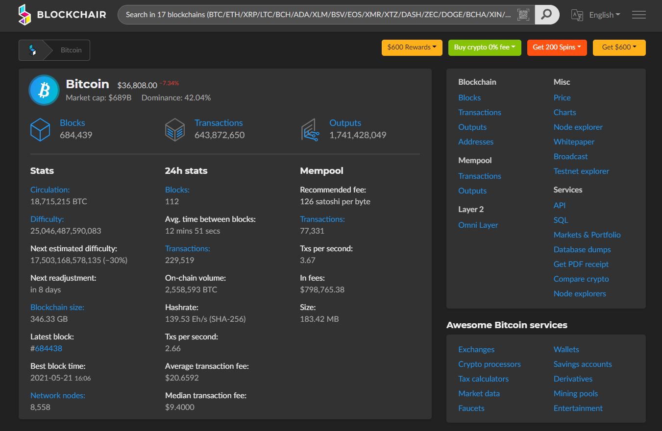Open Outputs in the Blockchain sidebar section
Viewport: 662px width, 431px height.
click(472, 127)
